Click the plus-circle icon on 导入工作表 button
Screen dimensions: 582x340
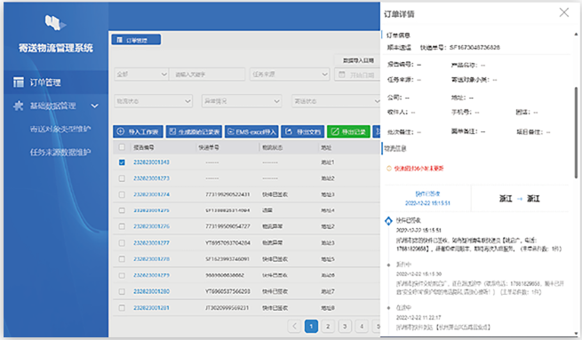coord(121,131)
